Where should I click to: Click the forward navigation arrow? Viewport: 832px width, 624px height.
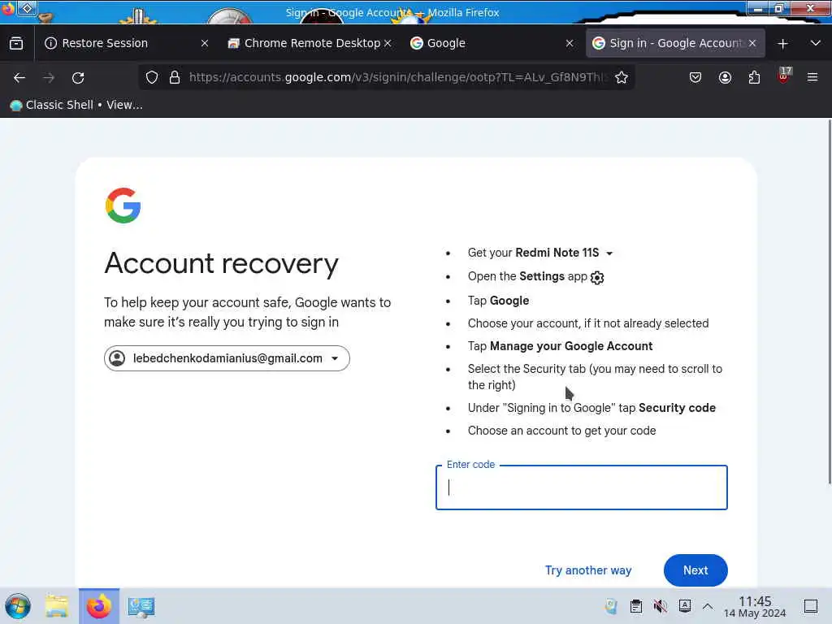pyautogui.click(x=49, y=78)
